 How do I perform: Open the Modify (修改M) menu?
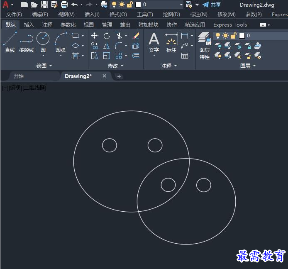227,15
